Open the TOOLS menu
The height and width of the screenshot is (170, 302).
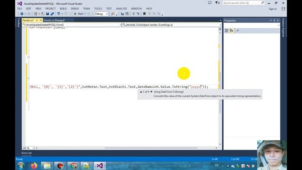98,8
